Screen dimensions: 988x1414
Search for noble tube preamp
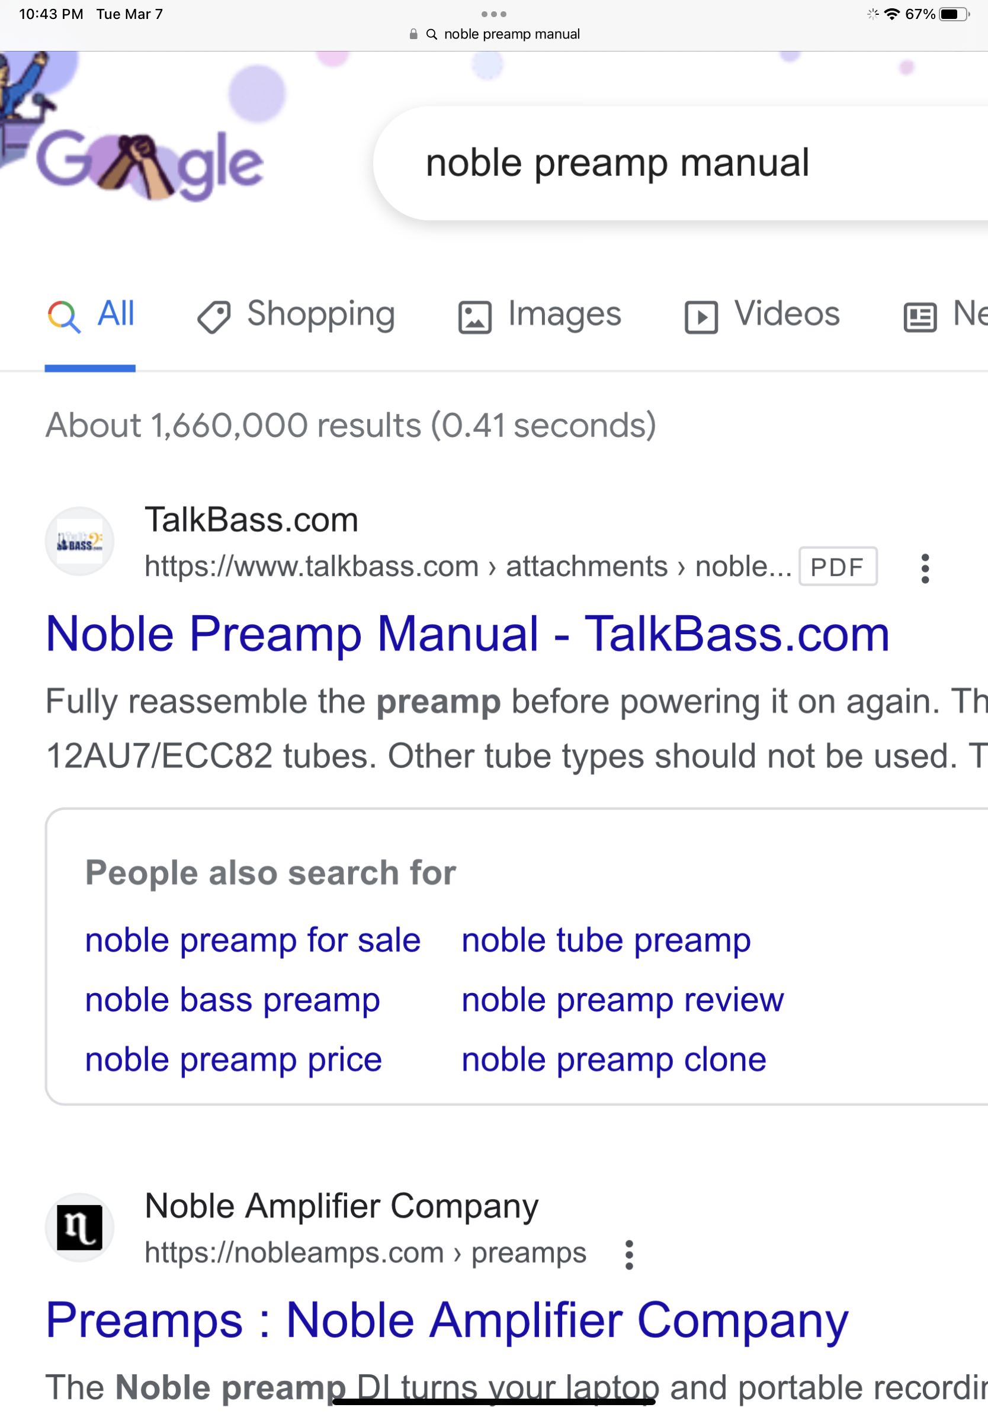(606, 940)
